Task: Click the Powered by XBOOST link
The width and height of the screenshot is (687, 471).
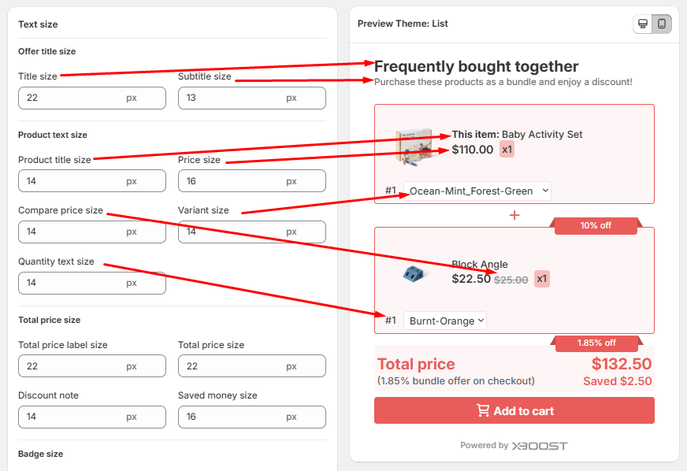Action: click(514, 446)
